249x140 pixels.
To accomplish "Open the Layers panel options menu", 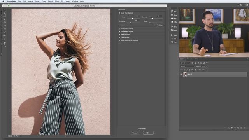I will (247, 59).
